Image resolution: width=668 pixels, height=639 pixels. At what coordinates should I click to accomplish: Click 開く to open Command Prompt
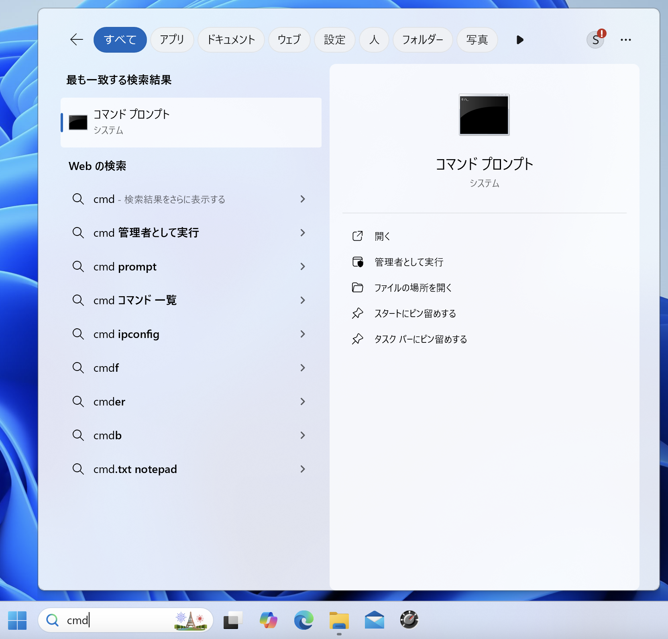click(382, 236)
